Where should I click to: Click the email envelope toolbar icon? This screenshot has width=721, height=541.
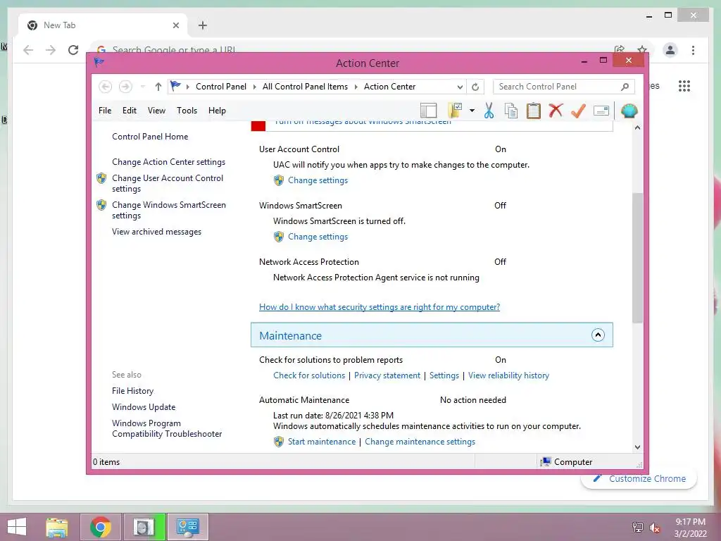(601, 111)
